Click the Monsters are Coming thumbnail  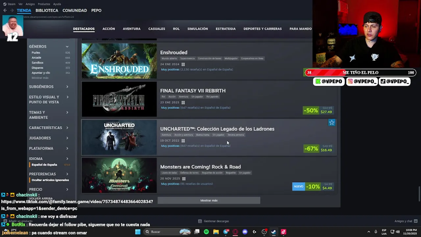point(119,175)
